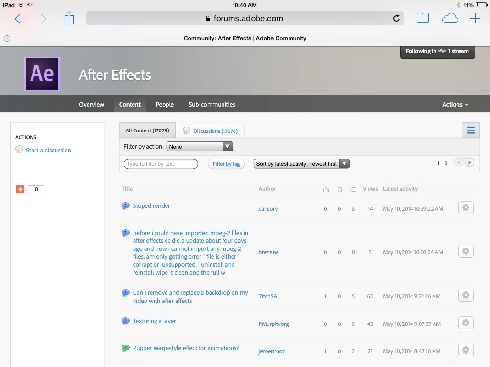Open iCloud tabs cloud icon
The height and width of the screenshot is (367, 490).
450,19
